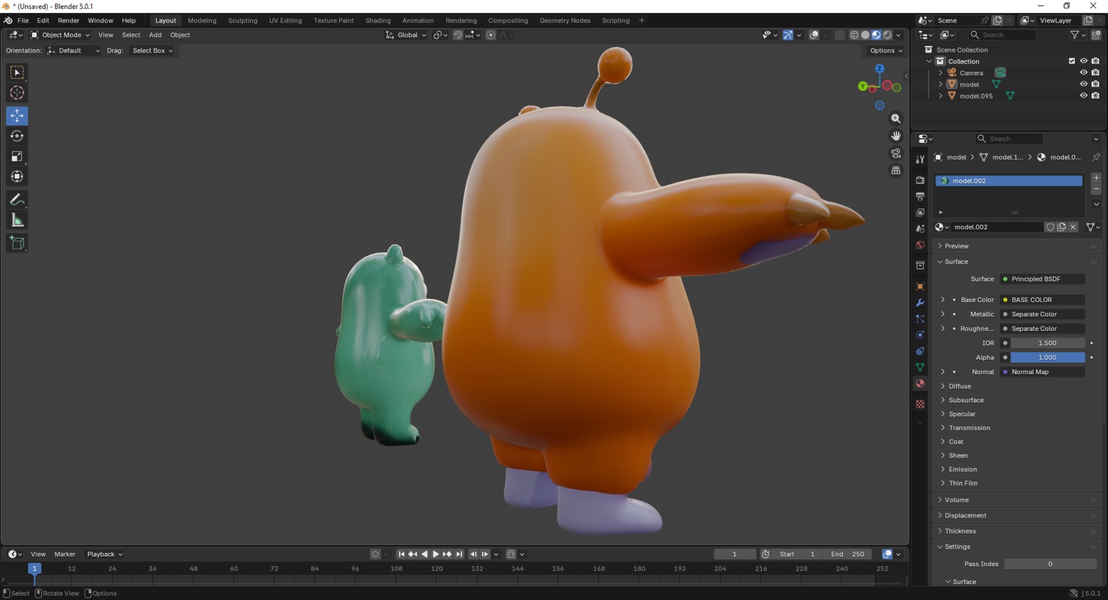The width and height of the screenshot is (1108, 600).
Task: Open the Render properties tab
Action: coord(920,181)
